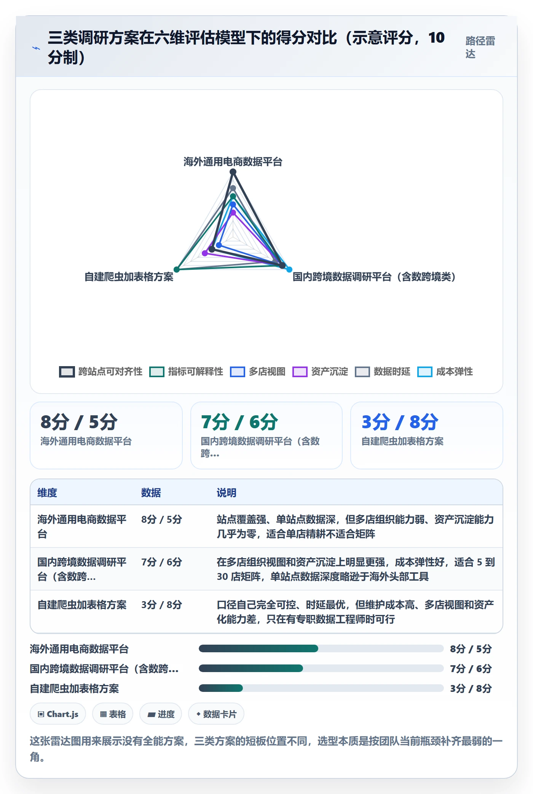Click the 8分 / 5分 value beside progress bar
This screenshot has width=533, height=794.
click(471, 648)
